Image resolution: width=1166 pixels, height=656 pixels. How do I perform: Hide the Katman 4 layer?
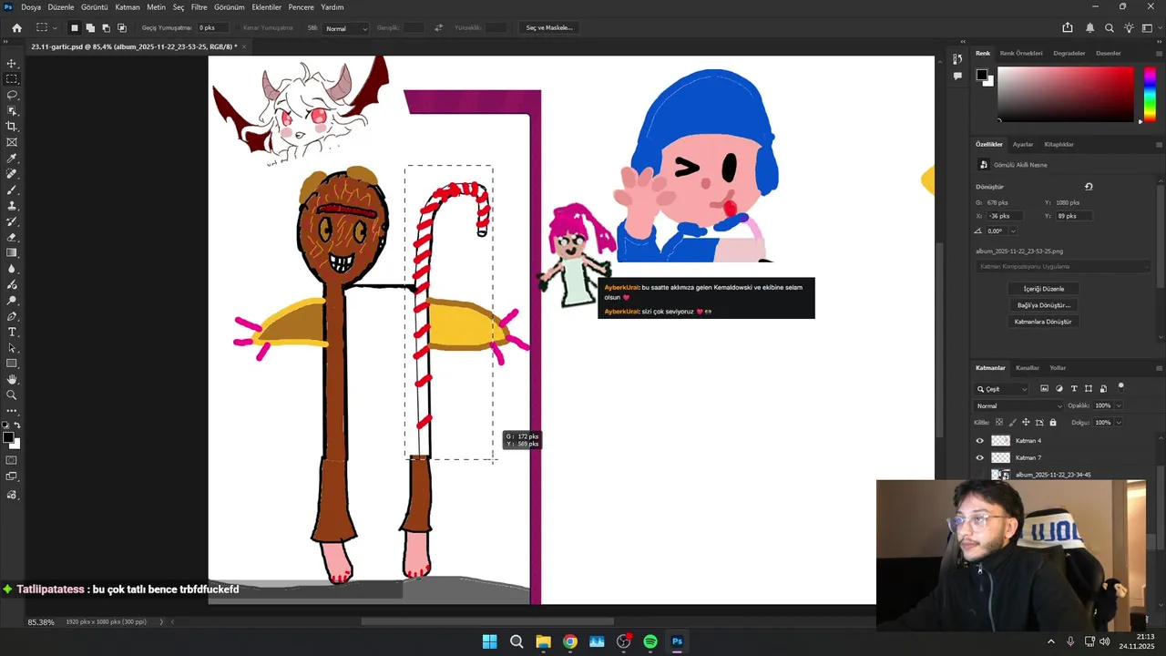[980, 441]
